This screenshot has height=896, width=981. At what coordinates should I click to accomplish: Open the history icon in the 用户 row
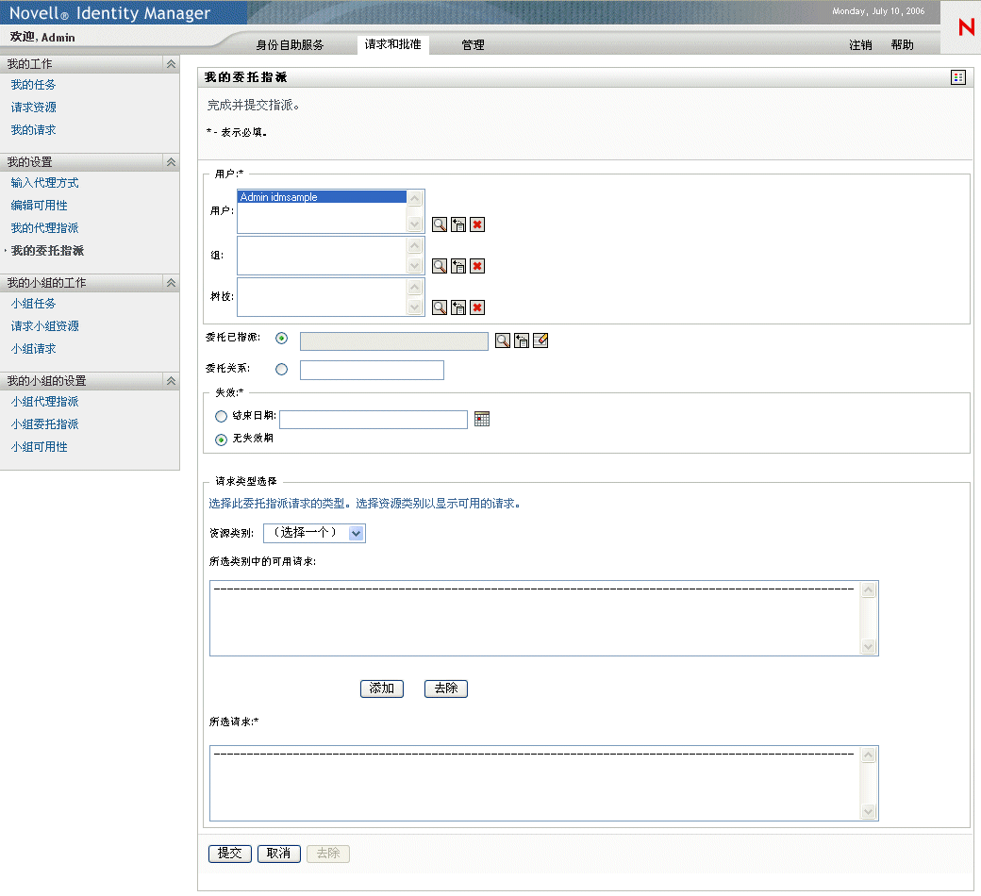458,224
